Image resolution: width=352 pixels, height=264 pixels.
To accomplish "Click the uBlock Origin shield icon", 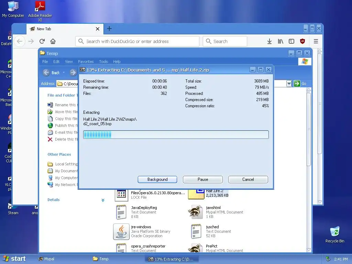I will coord(302,41).
